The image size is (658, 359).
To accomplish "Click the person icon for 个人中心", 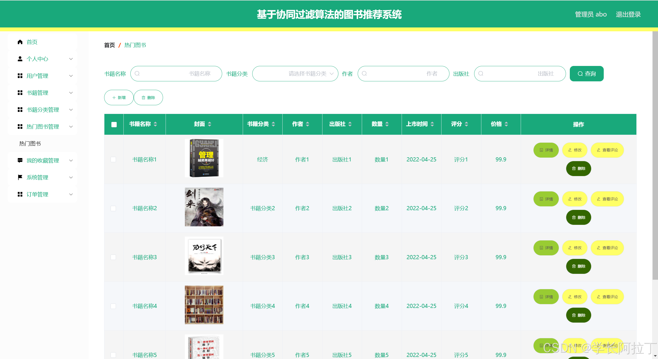I will click(x=20, y=59).
